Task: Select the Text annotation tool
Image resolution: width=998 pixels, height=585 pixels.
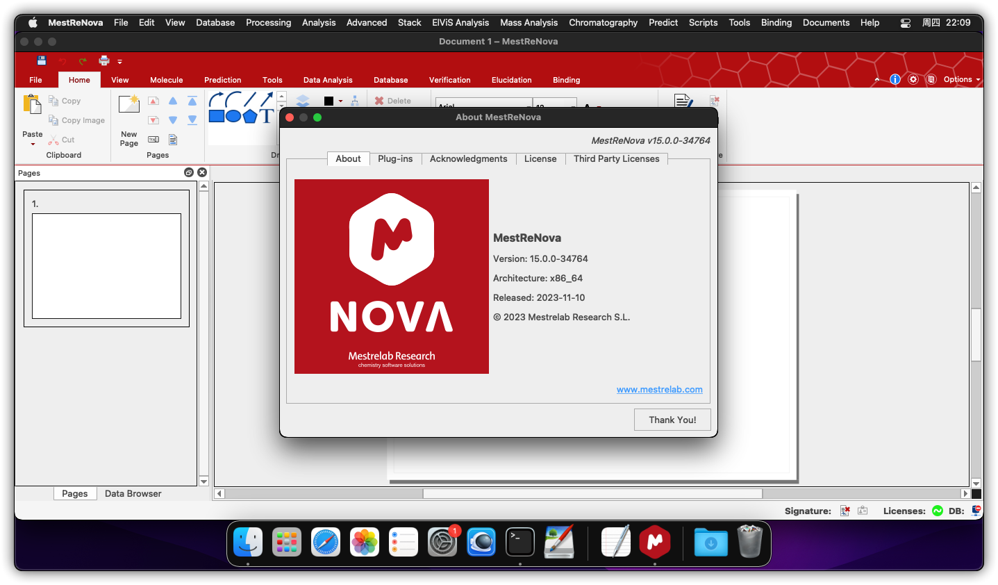Action: coord(267,116)
